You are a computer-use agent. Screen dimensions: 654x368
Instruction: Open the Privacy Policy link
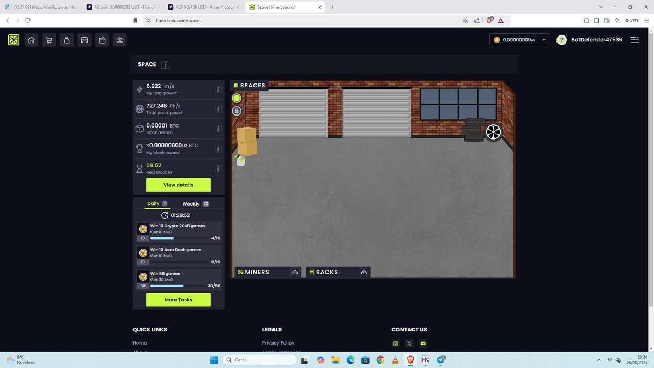(278, 343)
